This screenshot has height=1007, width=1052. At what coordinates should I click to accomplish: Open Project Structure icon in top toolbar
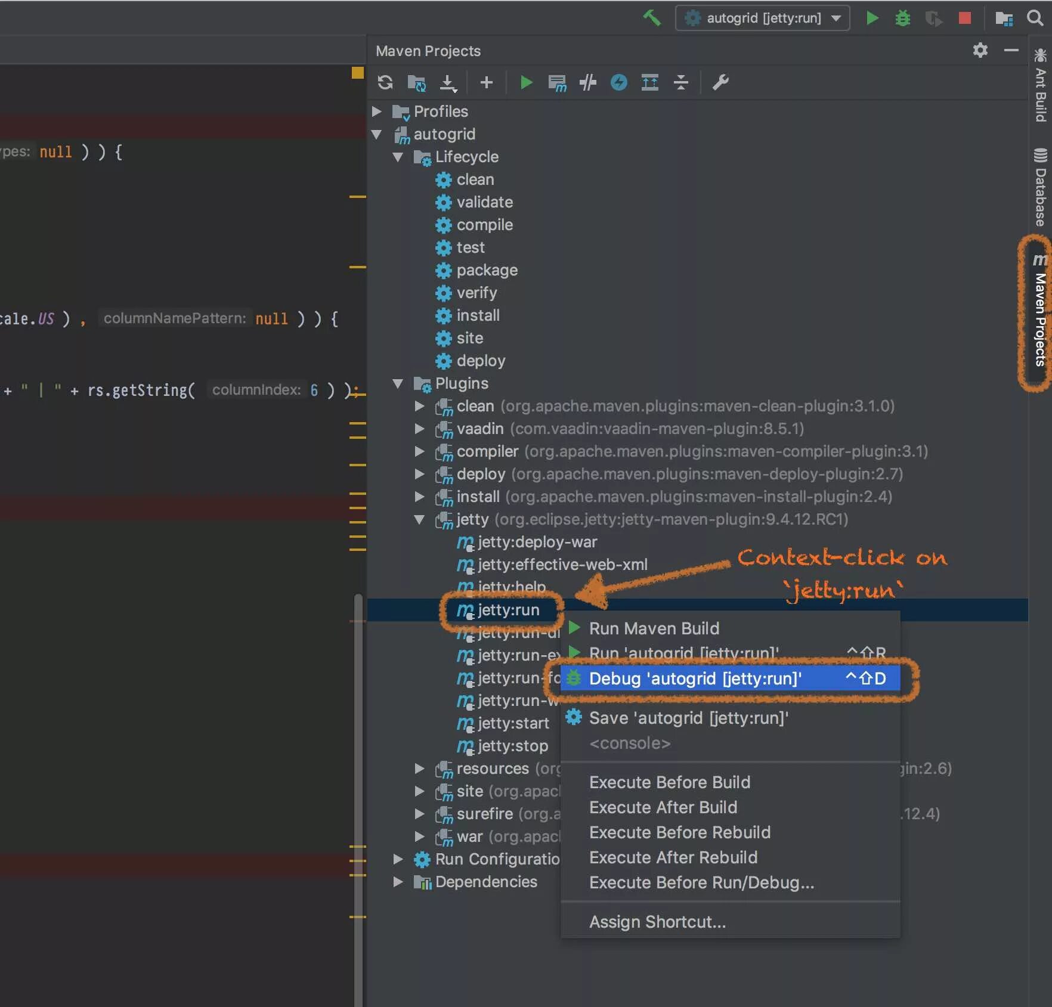coord(1004,18)
